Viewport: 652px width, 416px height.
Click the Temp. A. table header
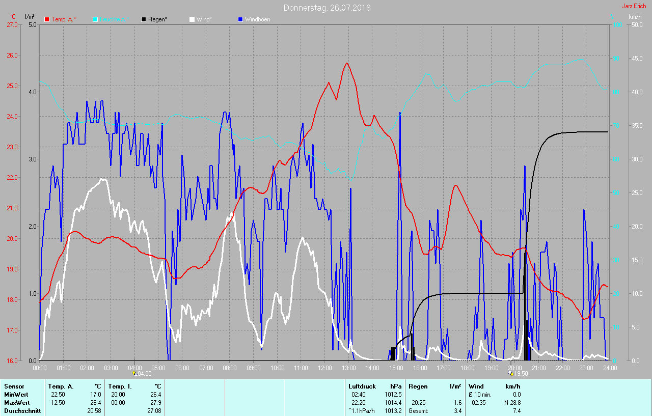coord(61,386)
